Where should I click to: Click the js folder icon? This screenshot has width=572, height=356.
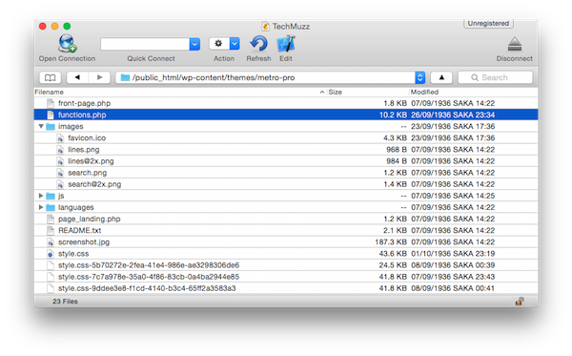pos(51,196)
